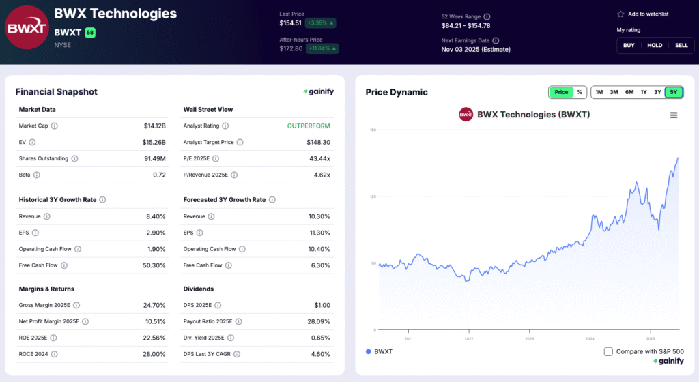Click info icon next to DPS Last 3Y CAGR
Screen dimensions: 699x382
237,355
